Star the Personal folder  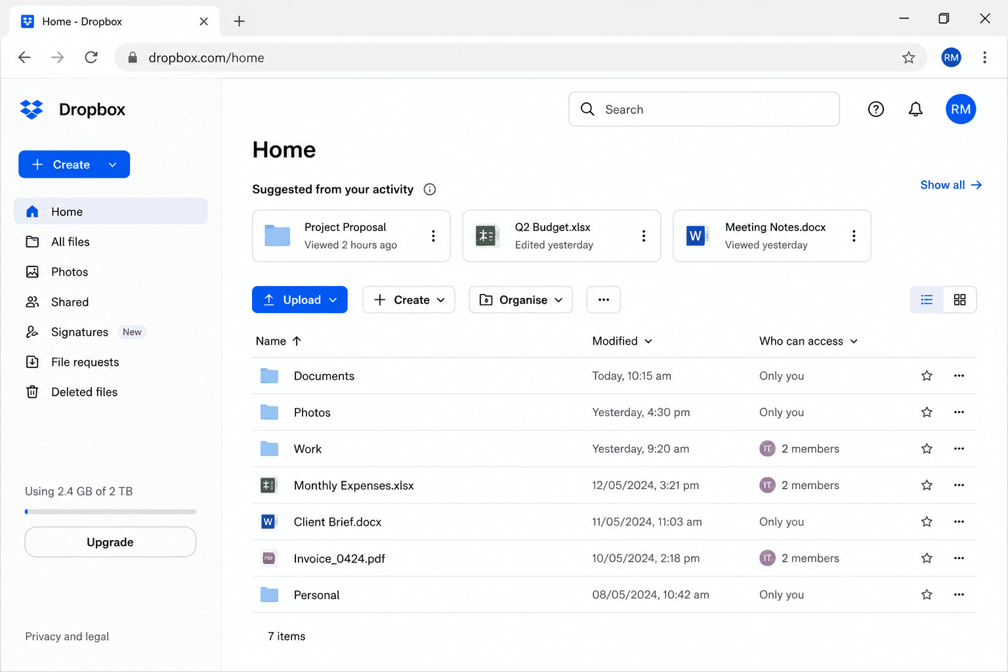[927, 595]
